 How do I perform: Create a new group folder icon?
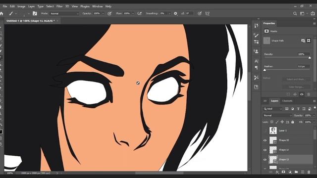pos(296,172)
